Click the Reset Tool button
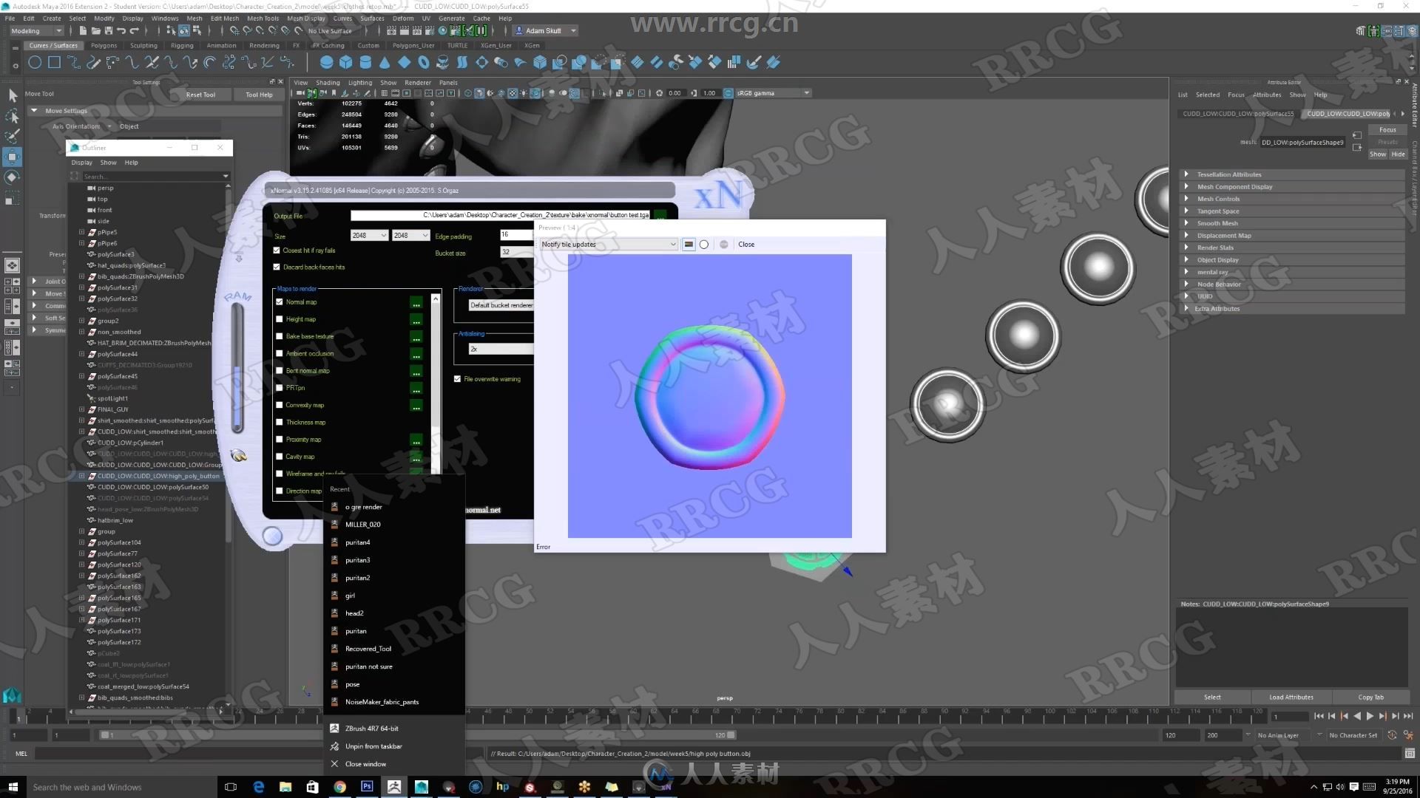The height and width of the screenshot is (798, 1420). click(200, 95)
